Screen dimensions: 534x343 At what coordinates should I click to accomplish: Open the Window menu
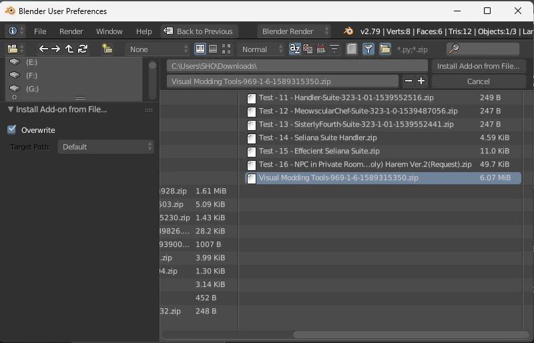click(x=109, y=31)
